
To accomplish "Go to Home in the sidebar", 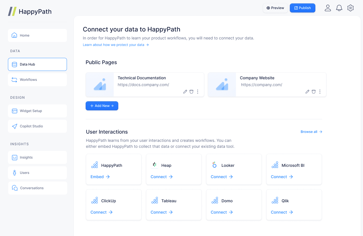I will point(37,35).
